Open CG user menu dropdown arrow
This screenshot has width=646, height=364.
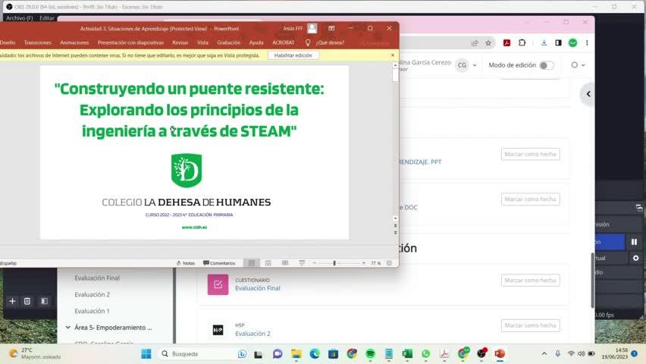[475, 65]
